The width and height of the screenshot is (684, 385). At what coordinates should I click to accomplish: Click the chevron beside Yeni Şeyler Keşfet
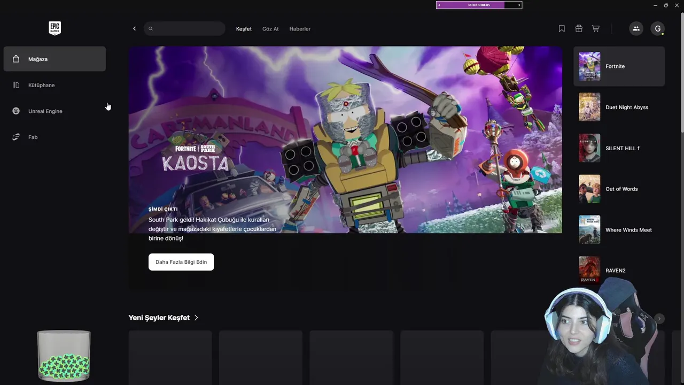pyautogui.click(x=196, y=318)
